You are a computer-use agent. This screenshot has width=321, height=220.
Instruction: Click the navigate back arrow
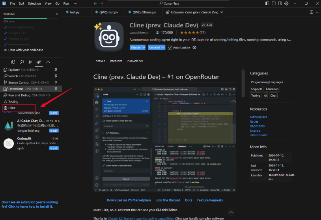[96, 4]
